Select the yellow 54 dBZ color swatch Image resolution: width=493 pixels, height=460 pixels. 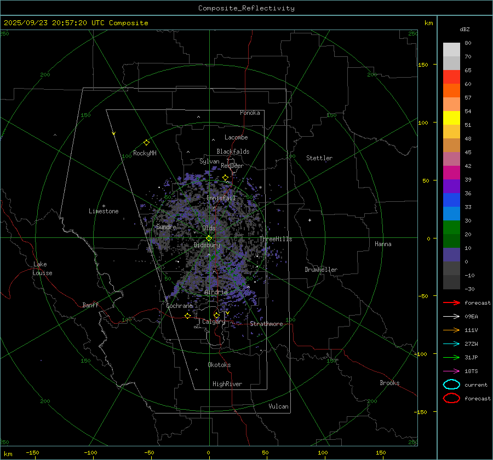[x=451, y=118]
